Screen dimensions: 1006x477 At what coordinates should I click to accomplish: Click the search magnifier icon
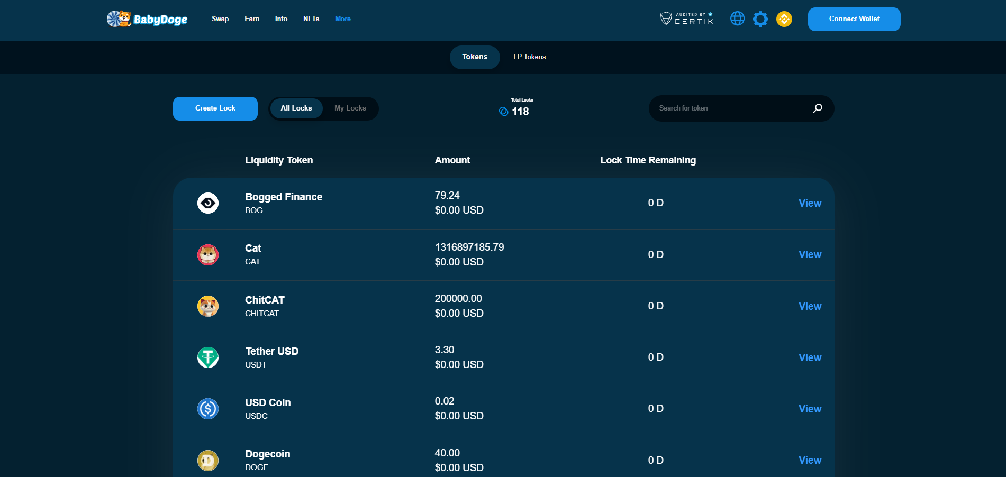(x=818, y=108)
